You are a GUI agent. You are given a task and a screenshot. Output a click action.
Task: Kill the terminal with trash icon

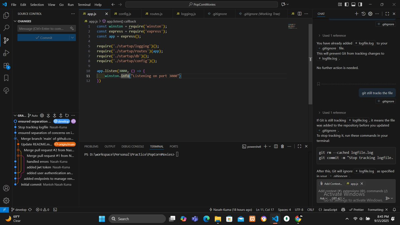(x=282, y=146)
